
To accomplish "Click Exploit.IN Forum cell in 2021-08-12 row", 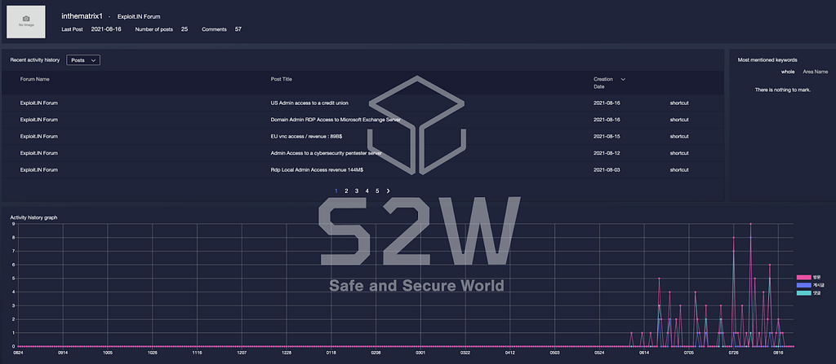I will click(39, 153).
